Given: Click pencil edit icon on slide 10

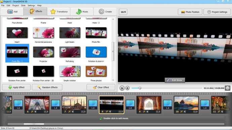Looking at the screenshot, I should point(182,112).
